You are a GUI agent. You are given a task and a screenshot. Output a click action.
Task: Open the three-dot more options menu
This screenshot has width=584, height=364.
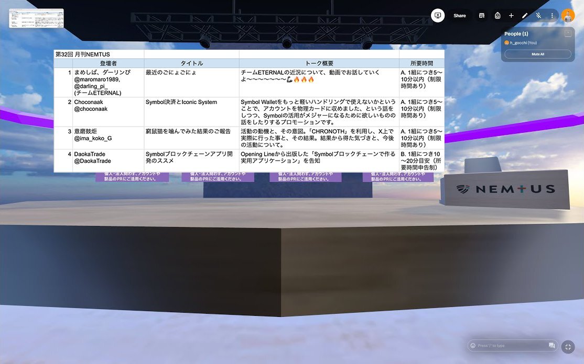(552, 16)
